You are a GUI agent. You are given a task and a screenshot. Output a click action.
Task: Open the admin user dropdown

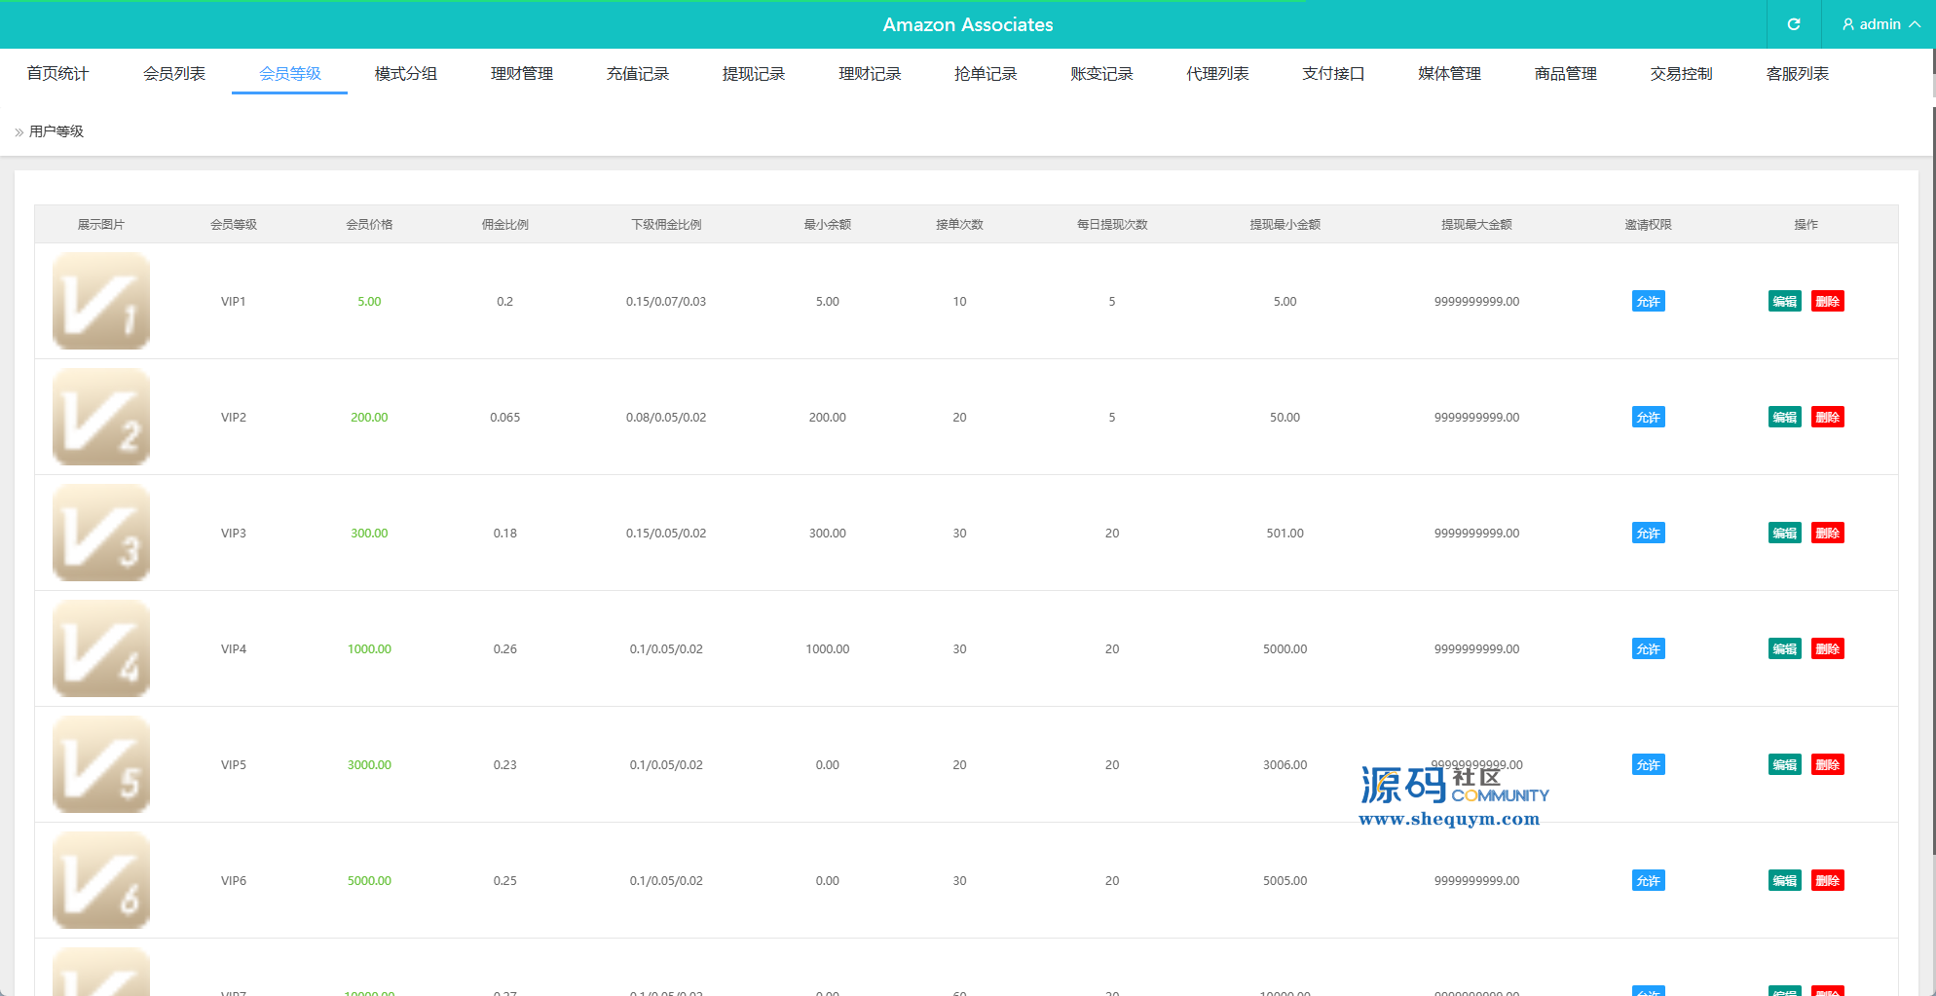1880,24
